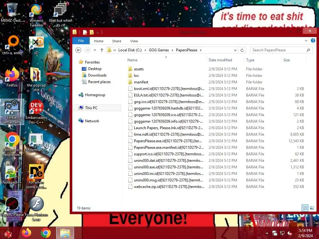This screenshot has width=319, height=239.
Task: Go up one folder level
Action: pos(102,50)
